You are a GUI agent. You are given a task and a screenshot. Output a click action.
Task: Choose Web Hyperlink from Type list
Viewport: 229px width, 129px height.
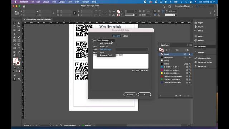(x=106, y=43)
